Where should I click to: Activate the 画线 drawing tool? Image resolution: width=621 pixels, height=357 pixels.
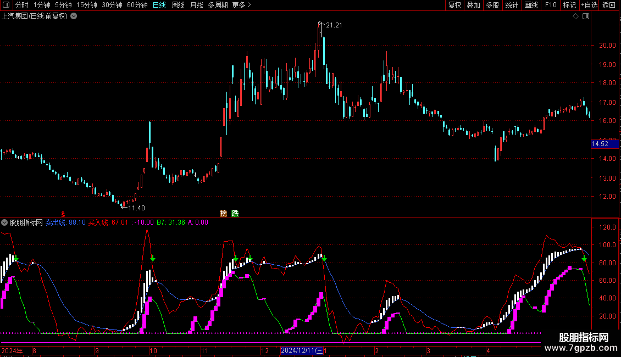click(531, 5)
